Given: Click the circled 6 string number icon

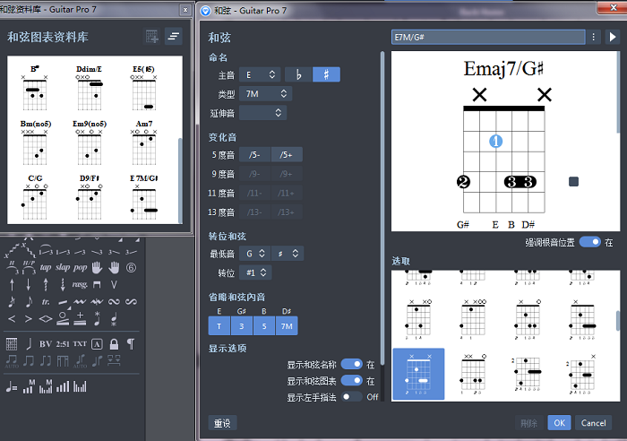Looking at the screenshot, I should point(131,267).
